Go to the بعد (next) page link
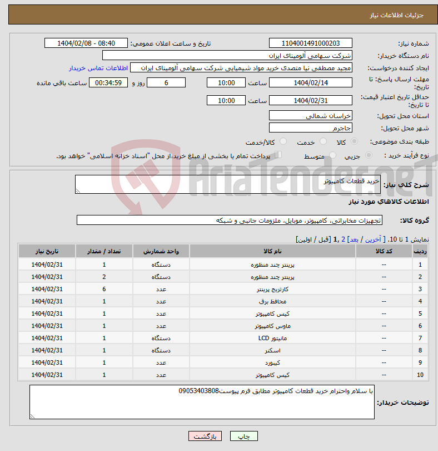This screenshot has width=438, height=451. 354,239
